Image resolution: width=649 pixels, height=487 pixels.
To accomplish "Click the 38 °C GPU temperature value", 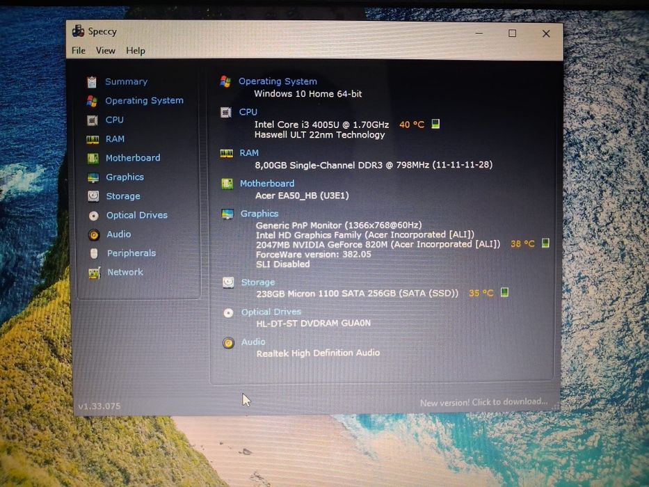I will coord(522,243).
